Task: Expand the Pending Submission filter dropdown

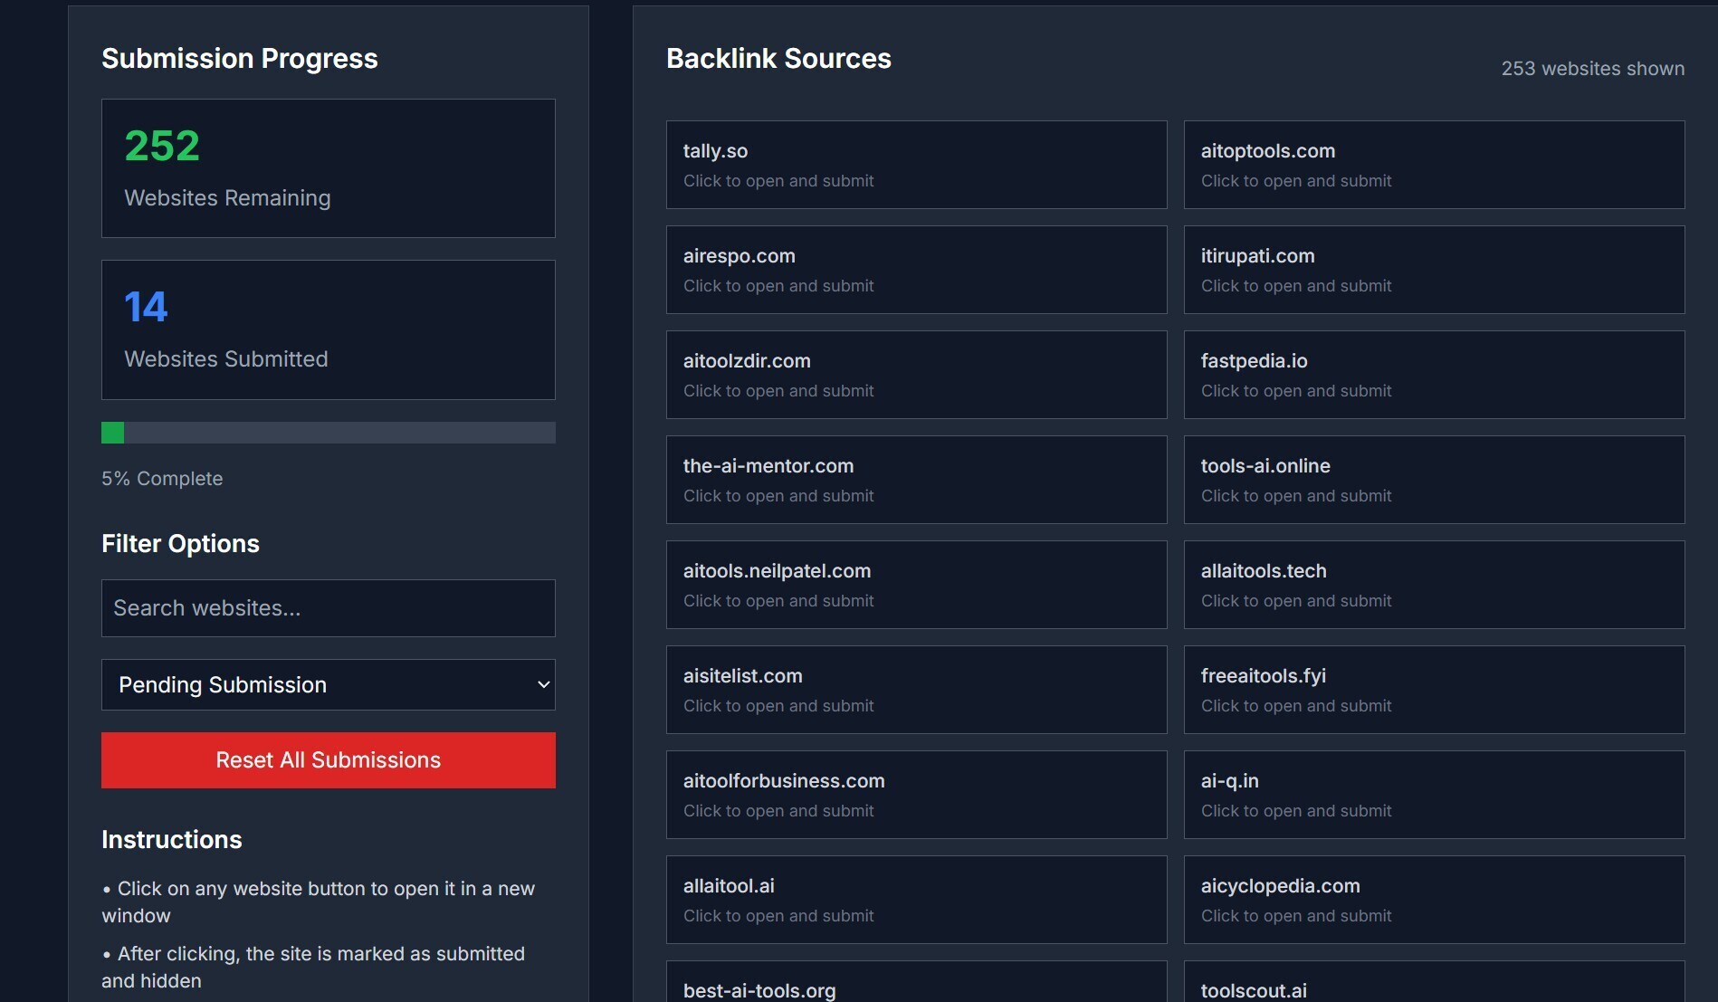Action: tap(328, 685)
